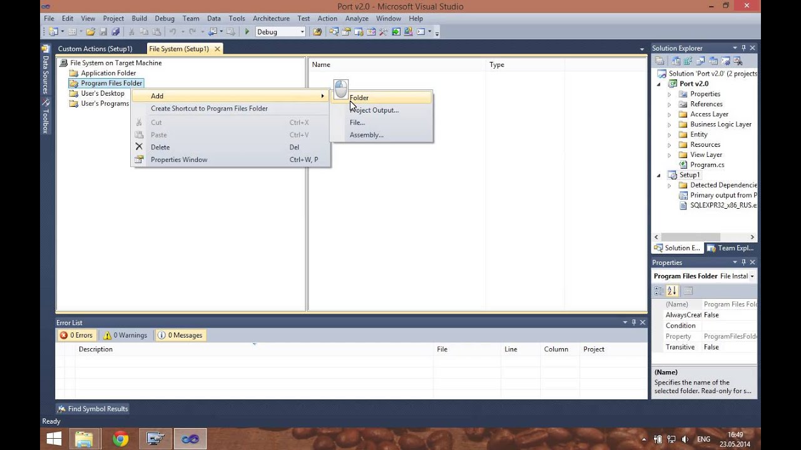Viewport: 801px width, 450px height.
Task: Switch to the Custom Actions (Setup1) tab
Action: pos(95,49)
